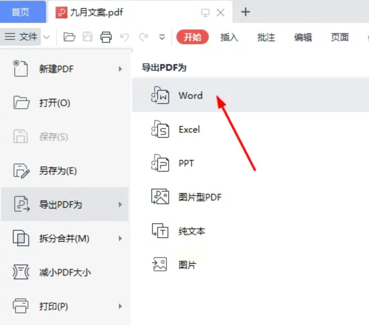Choose 保存(S) from file menu
Image resolution: width=369 pixels, height=325 pixels.
click(x=65, y=137)
